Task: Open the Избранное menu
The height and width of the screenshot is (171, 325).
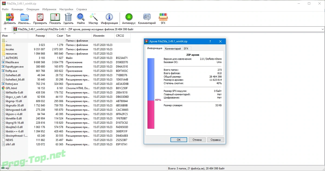Action: [49, 9]
